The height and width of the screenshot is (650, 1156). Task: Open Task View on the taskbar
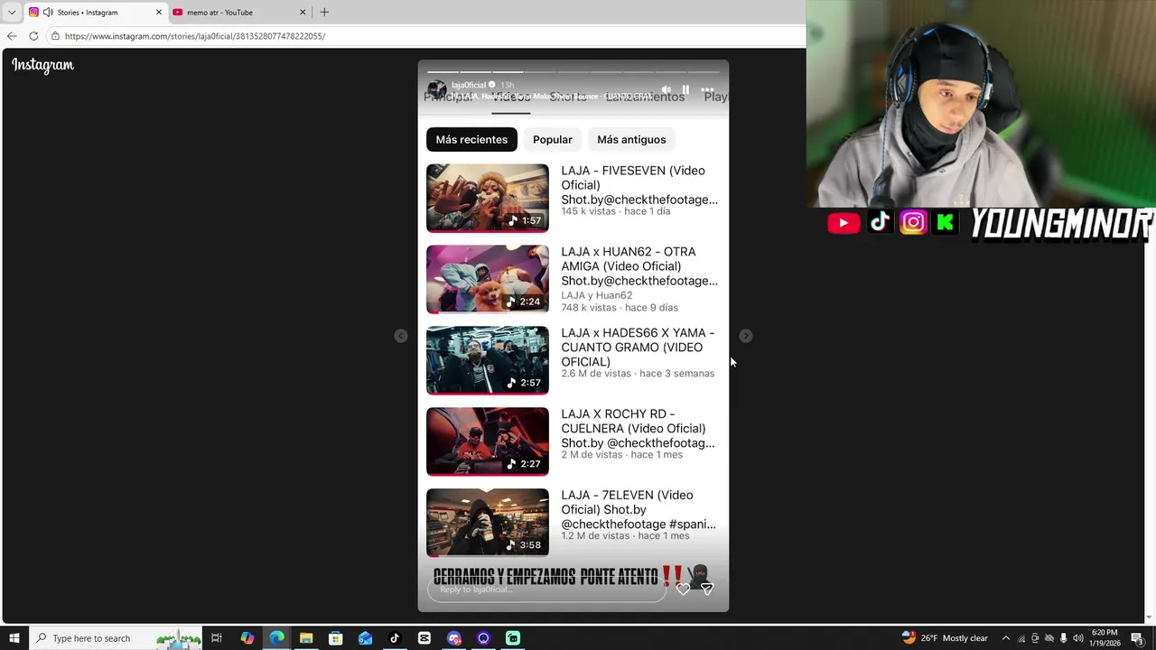[217, 638]
